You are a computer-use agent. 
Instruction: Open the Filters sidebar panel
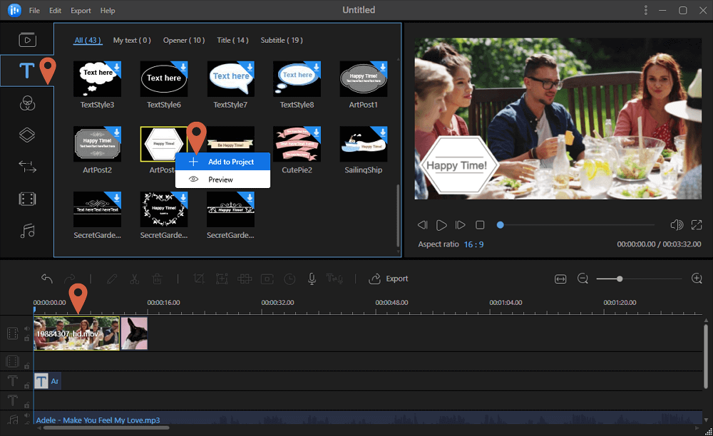(27, 103)
